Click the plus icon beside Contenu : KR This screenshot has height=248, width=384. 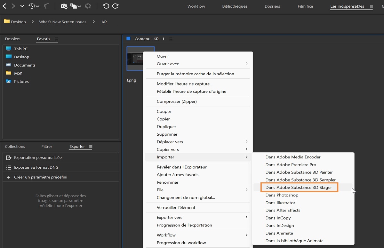[x=164, y=39]
